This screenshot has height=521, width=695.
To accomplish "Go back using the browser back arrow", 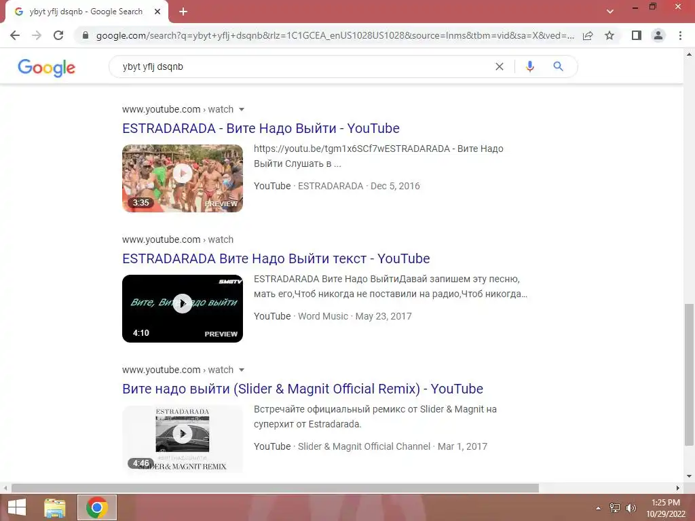I will tap(15, 35).
